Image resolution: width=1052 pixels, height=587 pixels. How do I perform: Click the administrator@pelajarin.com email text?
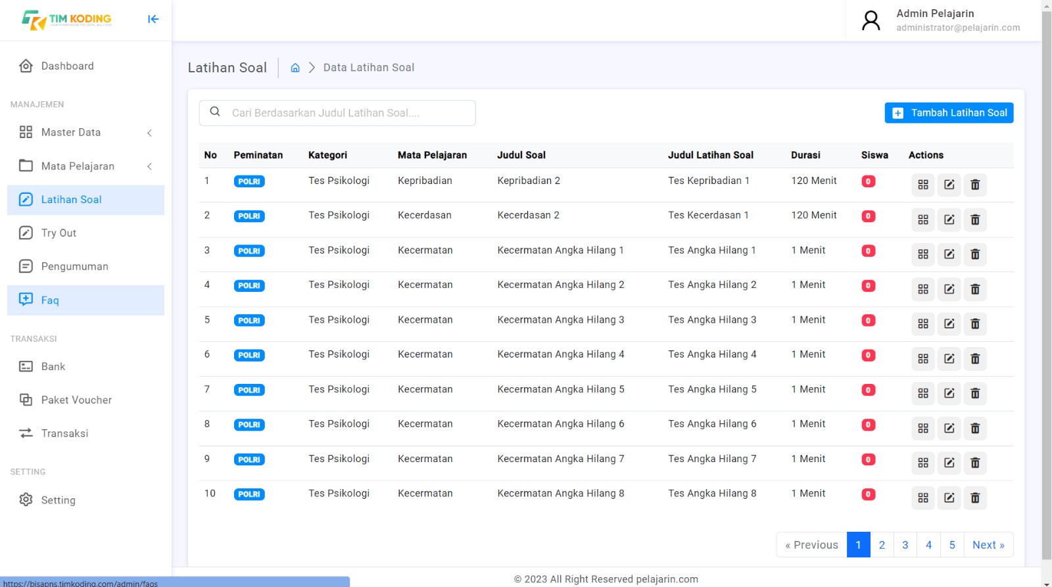click(958, 28)
